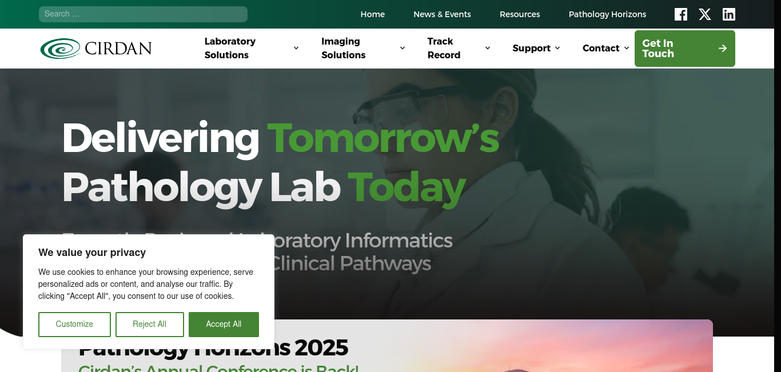This screenshot has height=372, width=781.
Task: Expand the Track Record chevron
Action: [x=488, y=49]
